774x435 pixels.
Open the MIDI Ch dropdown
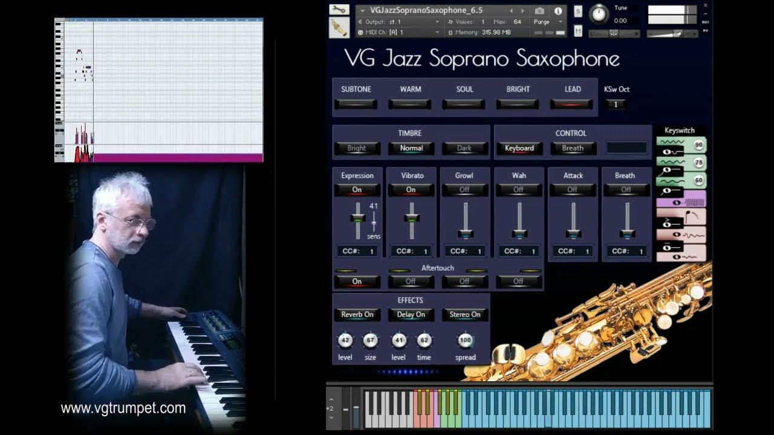[x=399, y=32]
